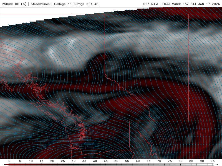Select the 5 value on the color scale

click(20, 161)
